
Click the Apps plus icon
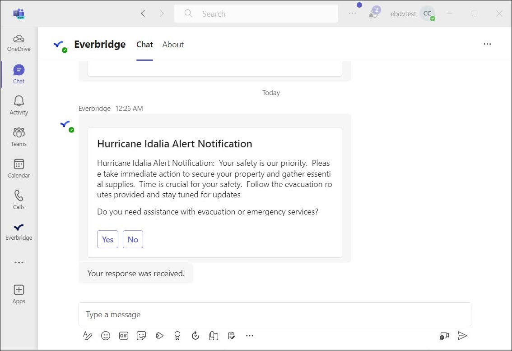19,290
